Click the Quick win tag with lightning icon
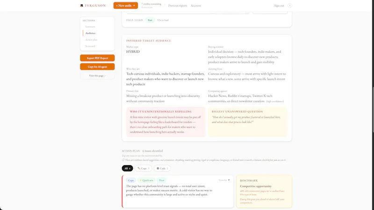Image resolution: width=374 pixels, height=210 pixels. coord(146,180)
